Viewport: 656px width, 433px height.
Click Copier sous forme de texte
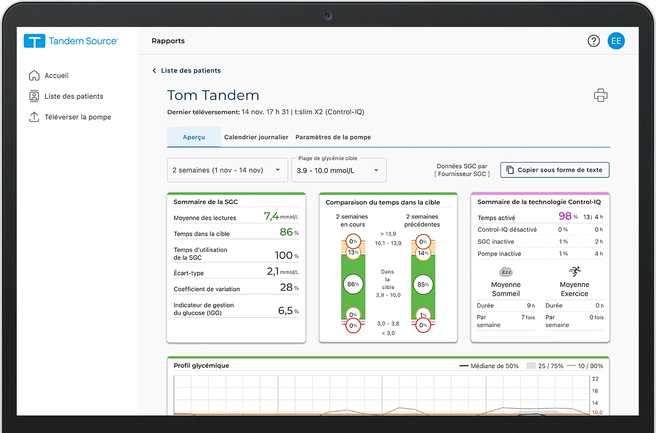(554, 170)
